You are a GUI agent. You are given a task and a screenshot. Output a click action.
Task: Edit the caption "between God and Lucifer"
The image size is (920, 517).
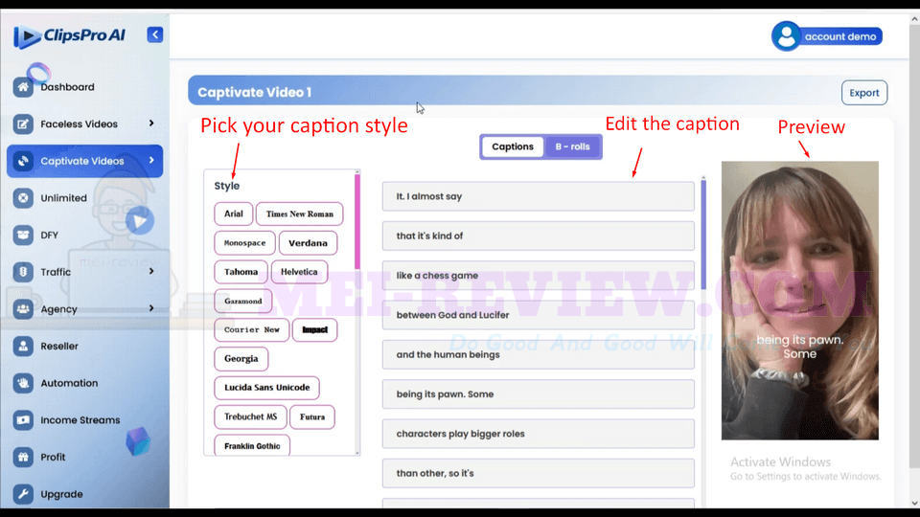click(538, 315)
